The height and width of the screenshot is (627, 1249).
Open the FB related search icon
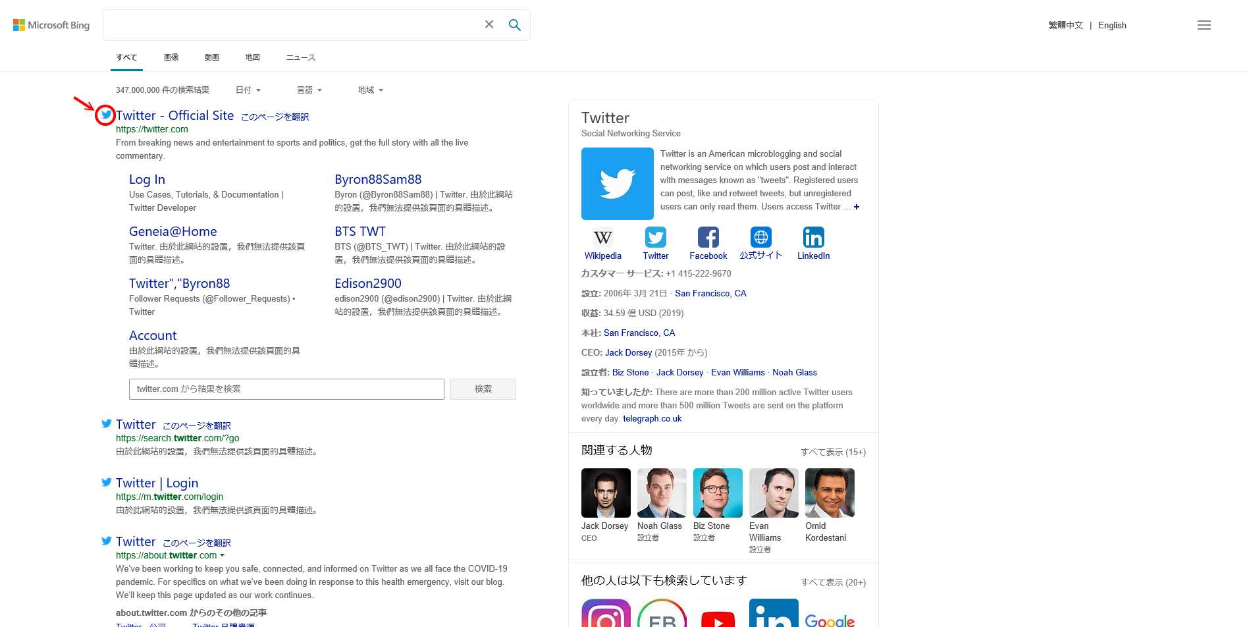(662, 614)
